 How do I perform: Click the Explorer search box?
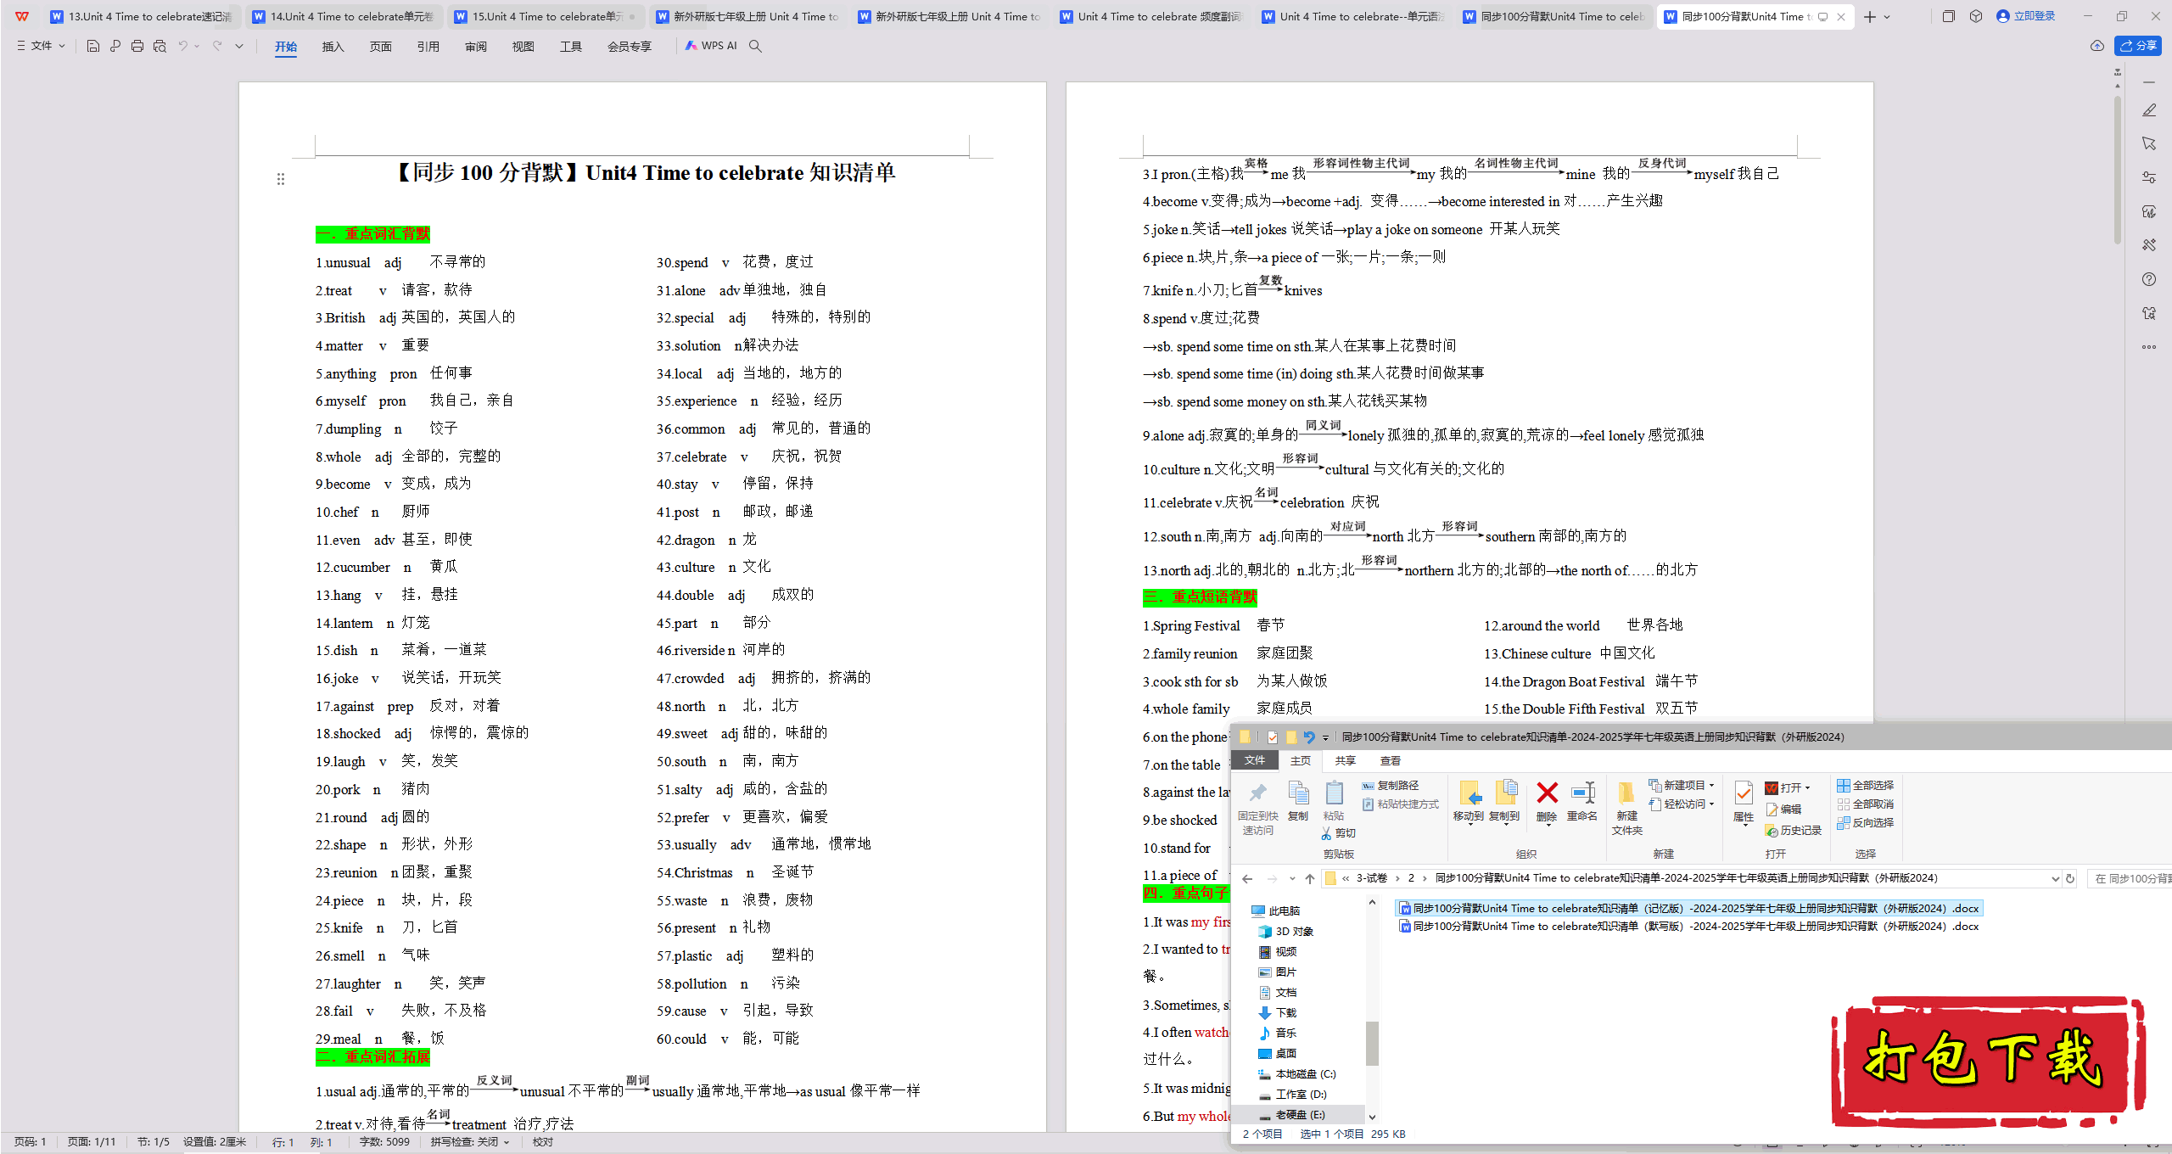point(2130,879)
